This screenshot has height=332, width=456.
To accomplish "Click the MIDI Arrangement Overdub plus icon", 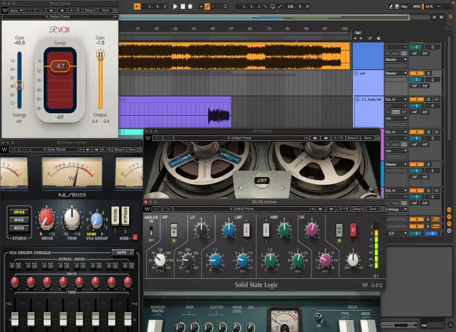I will (201, 6).
